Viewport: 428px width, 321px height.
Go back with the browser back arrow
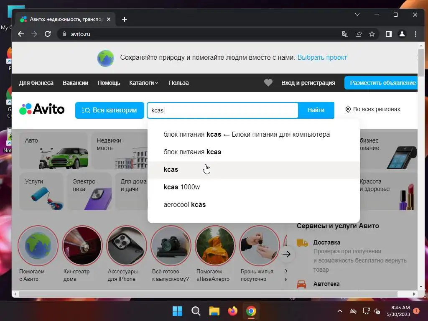(21, 34)
